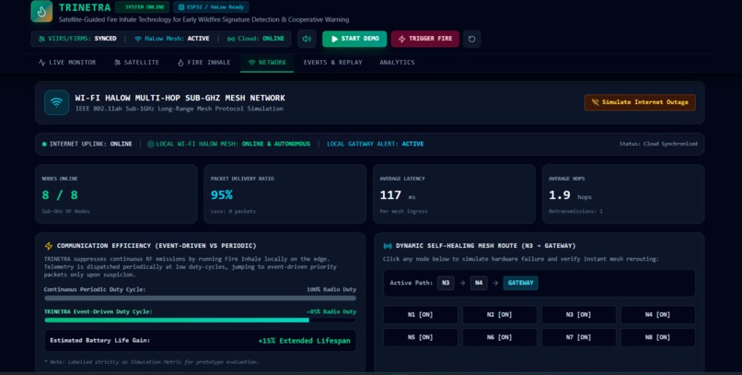Screen dimensions: 742x375
Task: Click the +15% Extended Lifespan text
Action: coord(305,341)
